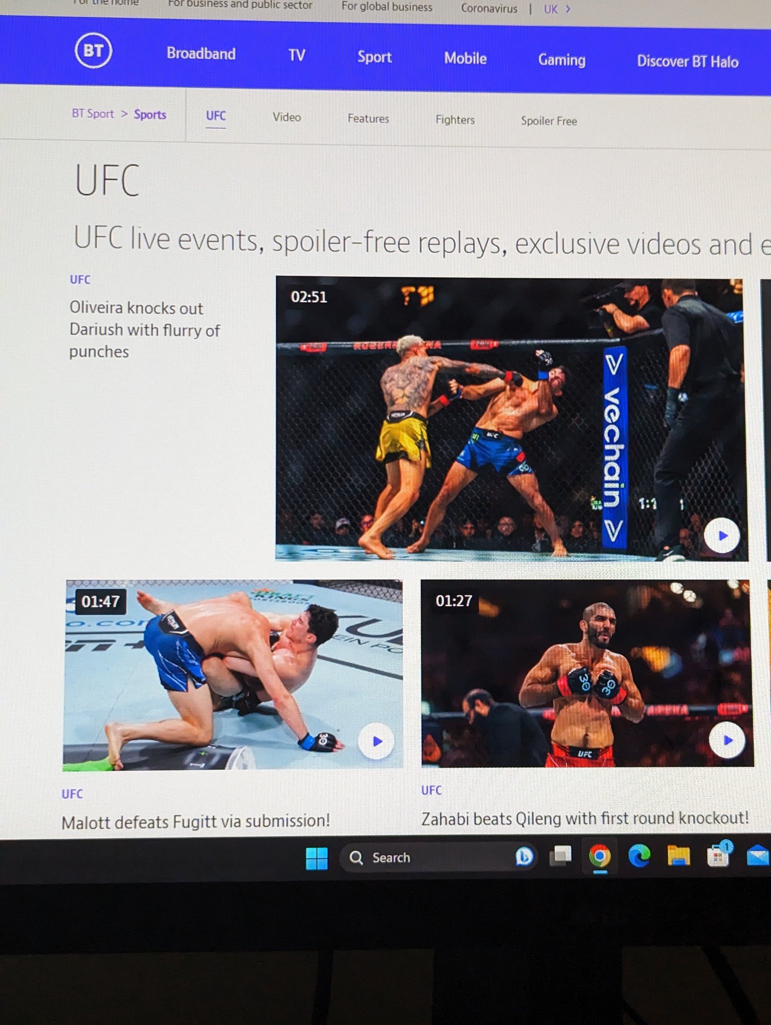This screenshot has width=771, height=1025.
Task: Click the 01:27 duration label
Action: click(x=454, y=601)
